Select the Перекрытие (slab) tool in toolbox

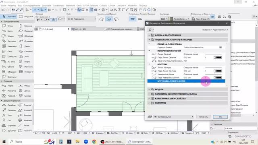[26, 31]
